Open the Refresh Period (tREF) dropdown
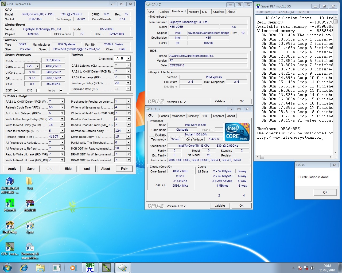 click(x=62, y=136)
